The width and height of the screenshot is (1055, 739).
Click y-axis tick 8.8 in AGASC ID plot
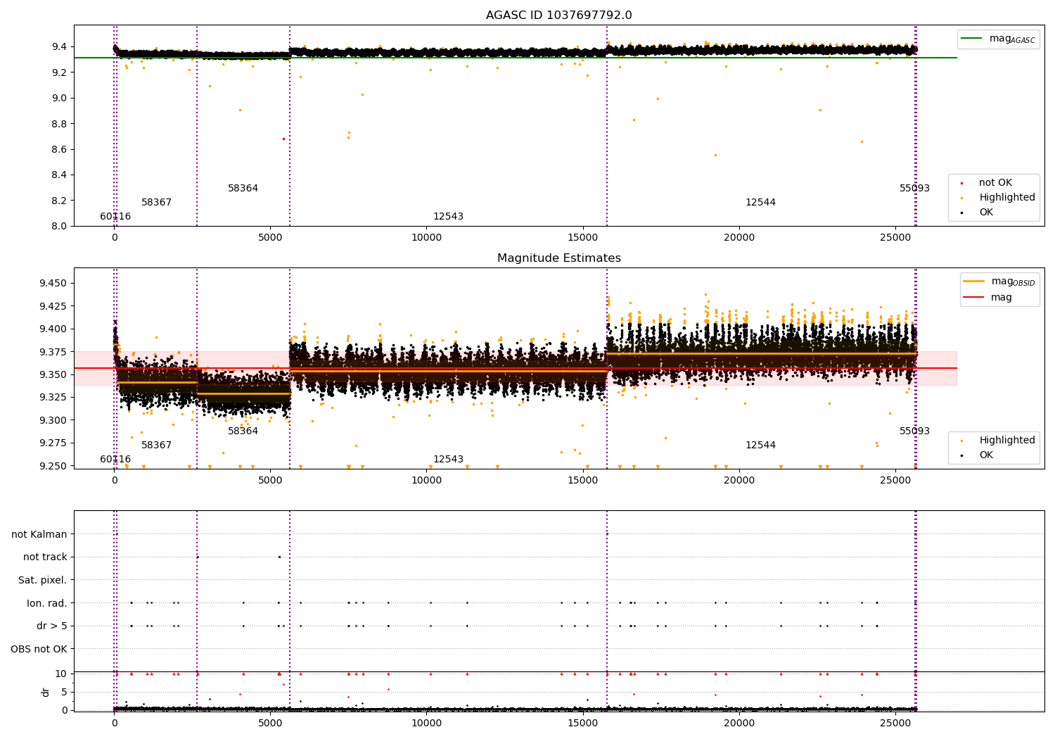pyautogui.click(x=59, y=124)
